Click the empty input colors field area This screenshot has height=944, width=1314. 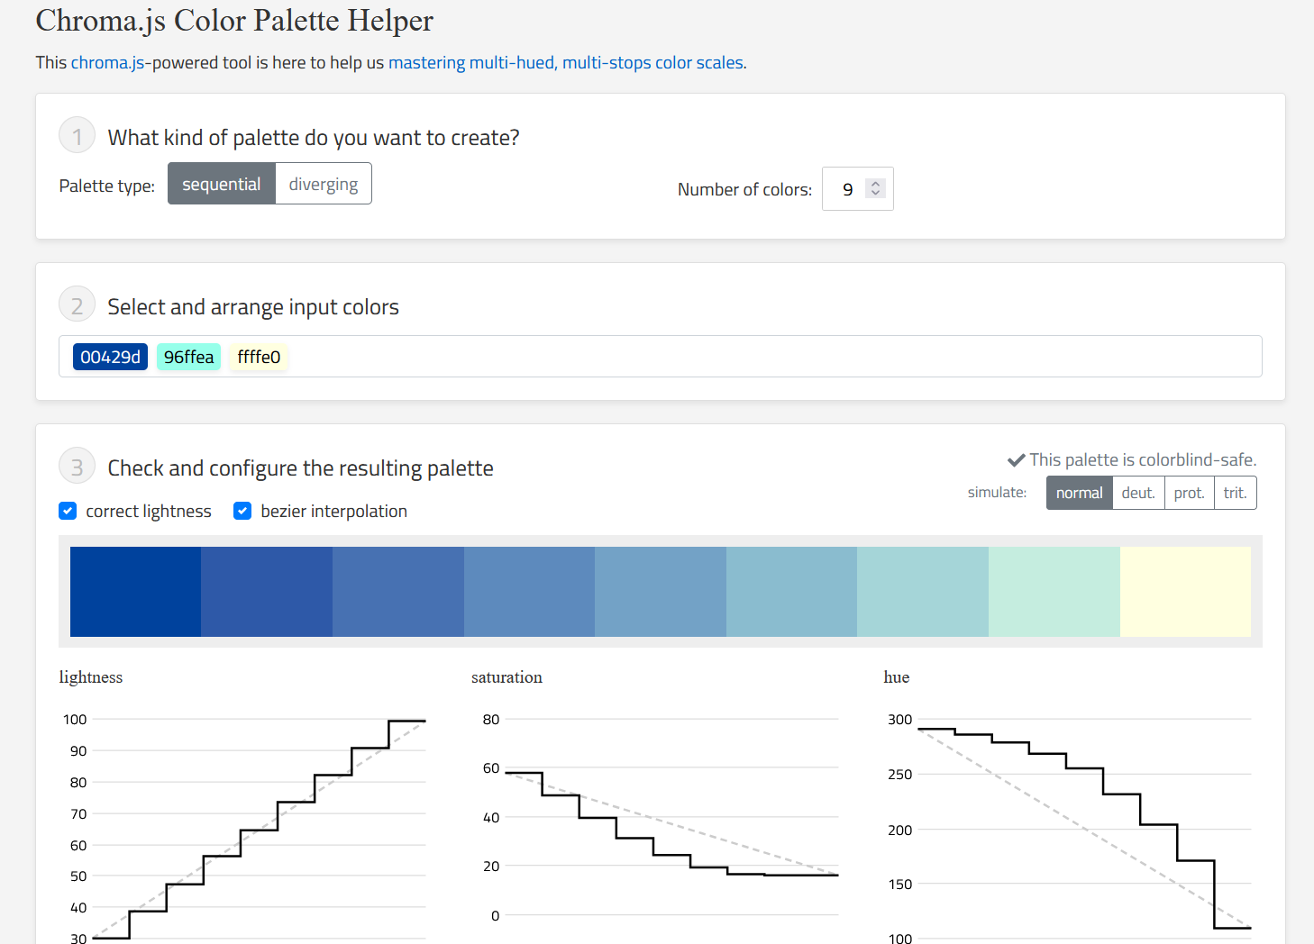[x=766, y=357]
